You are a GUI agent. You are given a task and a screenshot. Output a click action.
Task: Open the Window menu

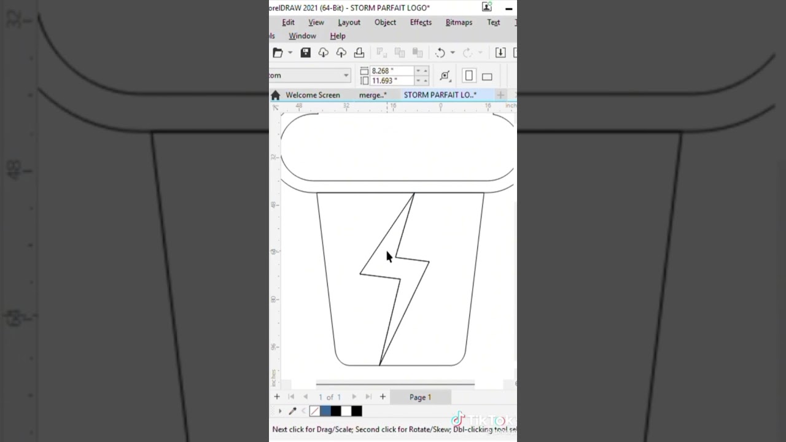click(302, 36)
